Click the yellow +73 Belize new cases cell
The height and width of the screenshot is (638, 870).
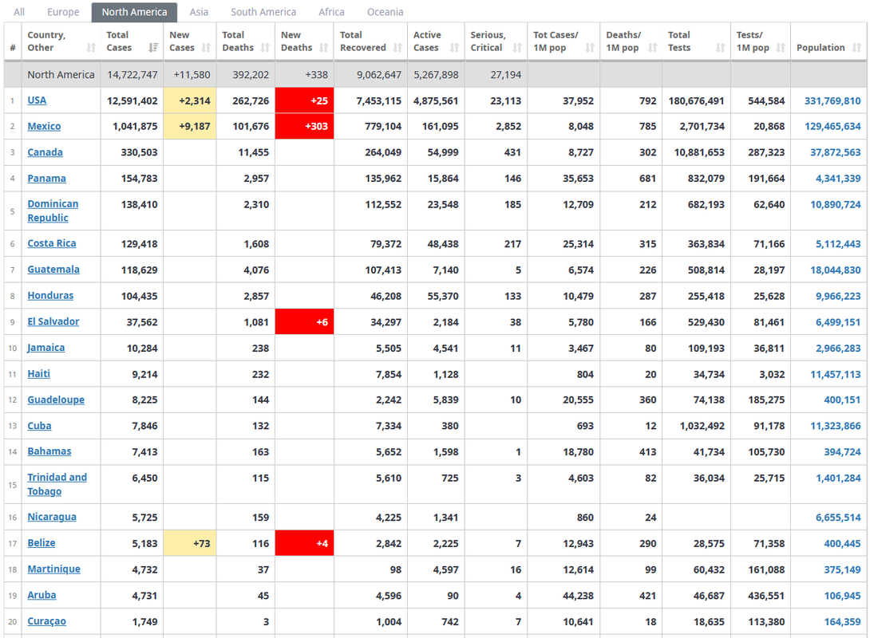pos(190,542)
